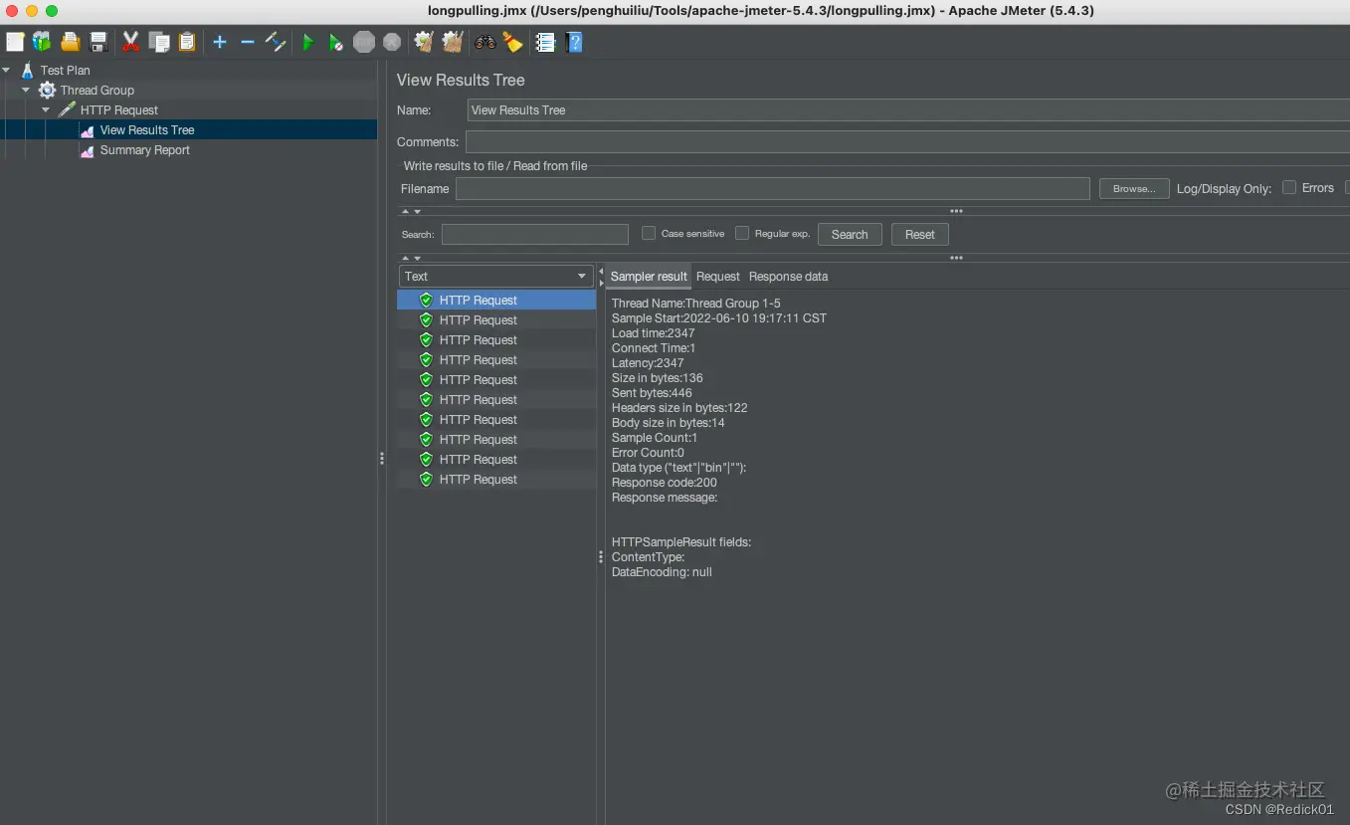Switch to the Response data tab
This screenshot has height=825, width=1350.
coord(788,277)
